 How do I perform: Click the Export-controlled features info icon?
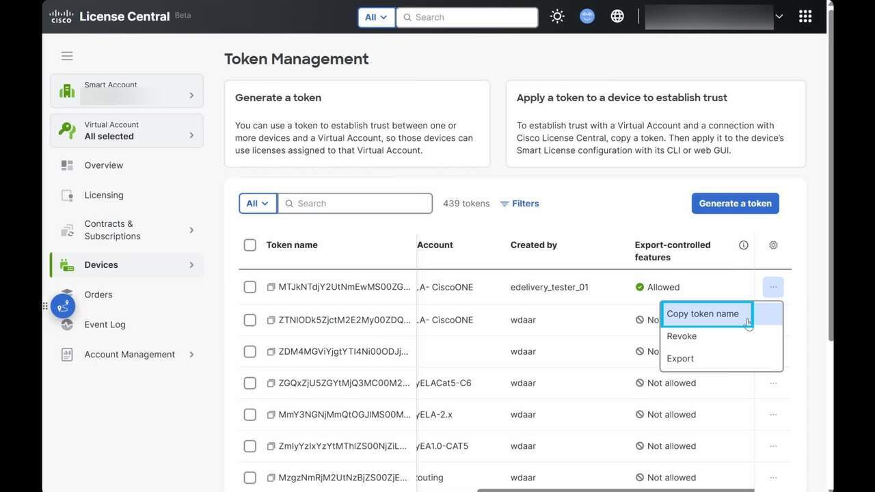[744, 245]
